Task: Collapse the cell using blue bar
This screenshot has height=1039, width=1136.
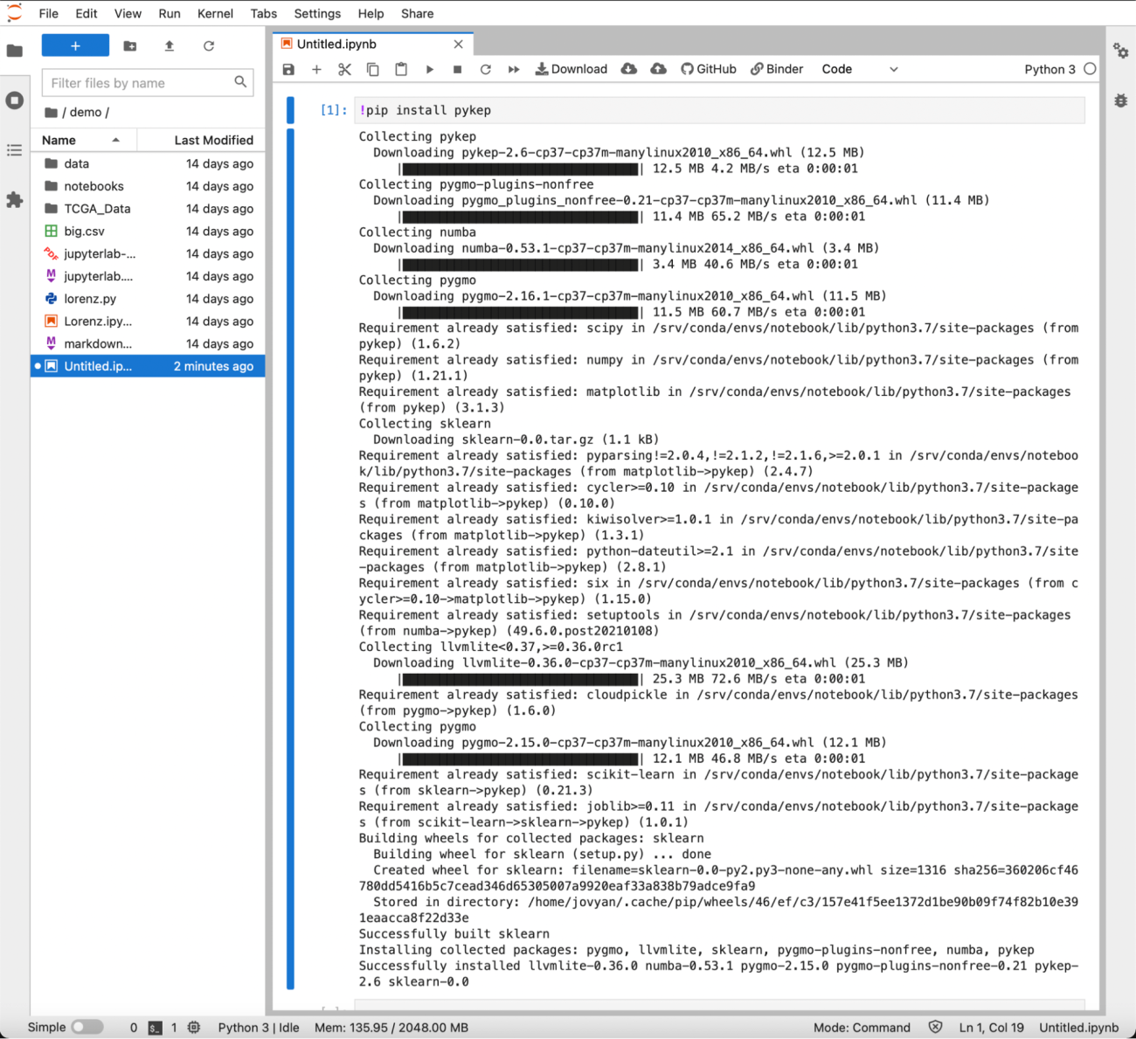Action: [x=290, y=559]
